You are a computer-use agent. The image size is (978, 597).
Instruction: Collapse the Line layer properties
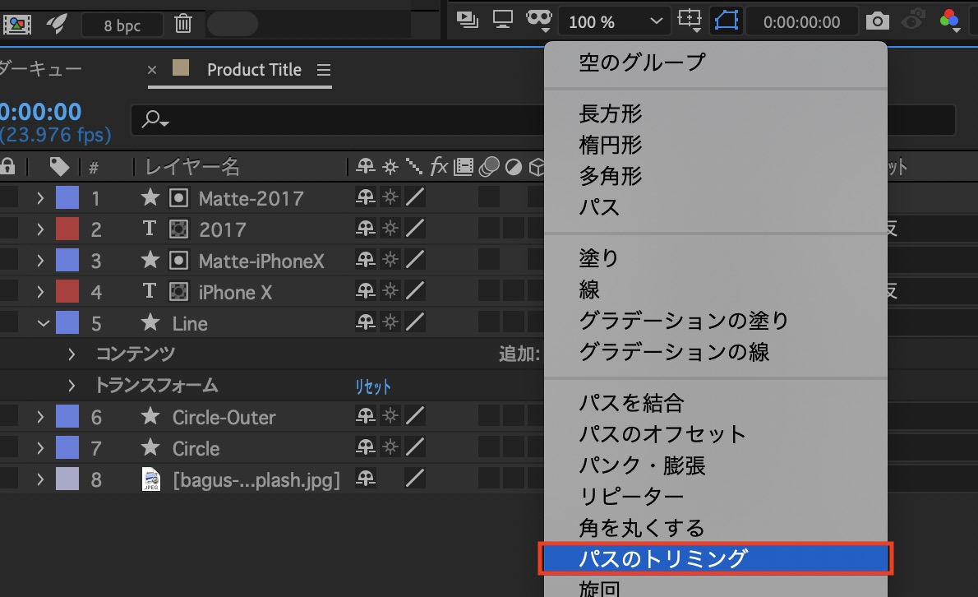click(x=44, y=323)
